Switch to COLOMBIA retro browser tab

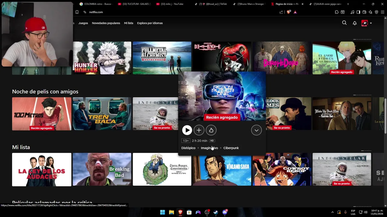click(96, 4)
